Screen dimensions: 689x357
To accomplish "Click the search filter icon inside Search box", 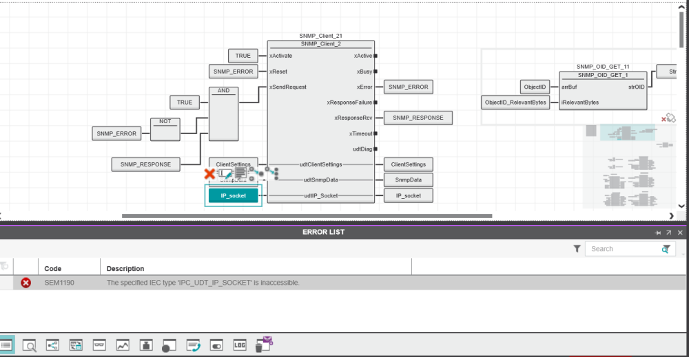I will [666, 249].
